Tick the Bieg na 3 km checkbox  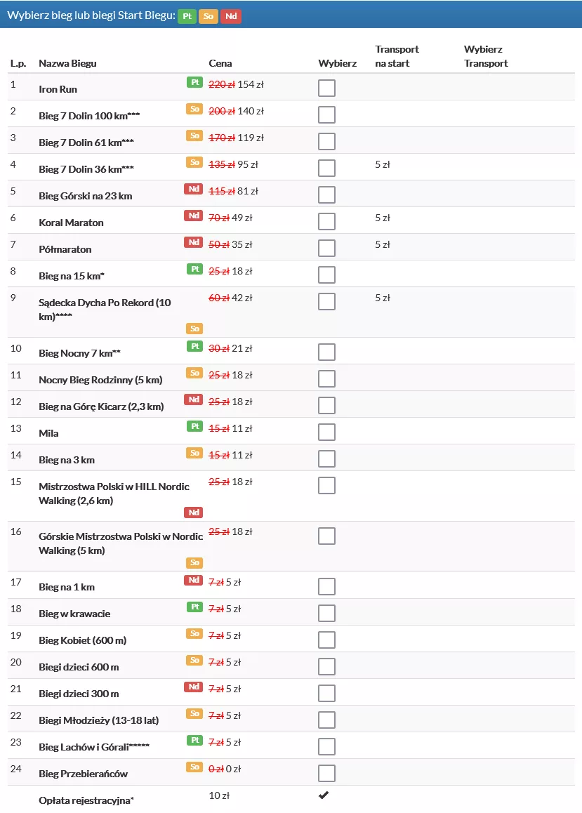click(x=326, y=459)
